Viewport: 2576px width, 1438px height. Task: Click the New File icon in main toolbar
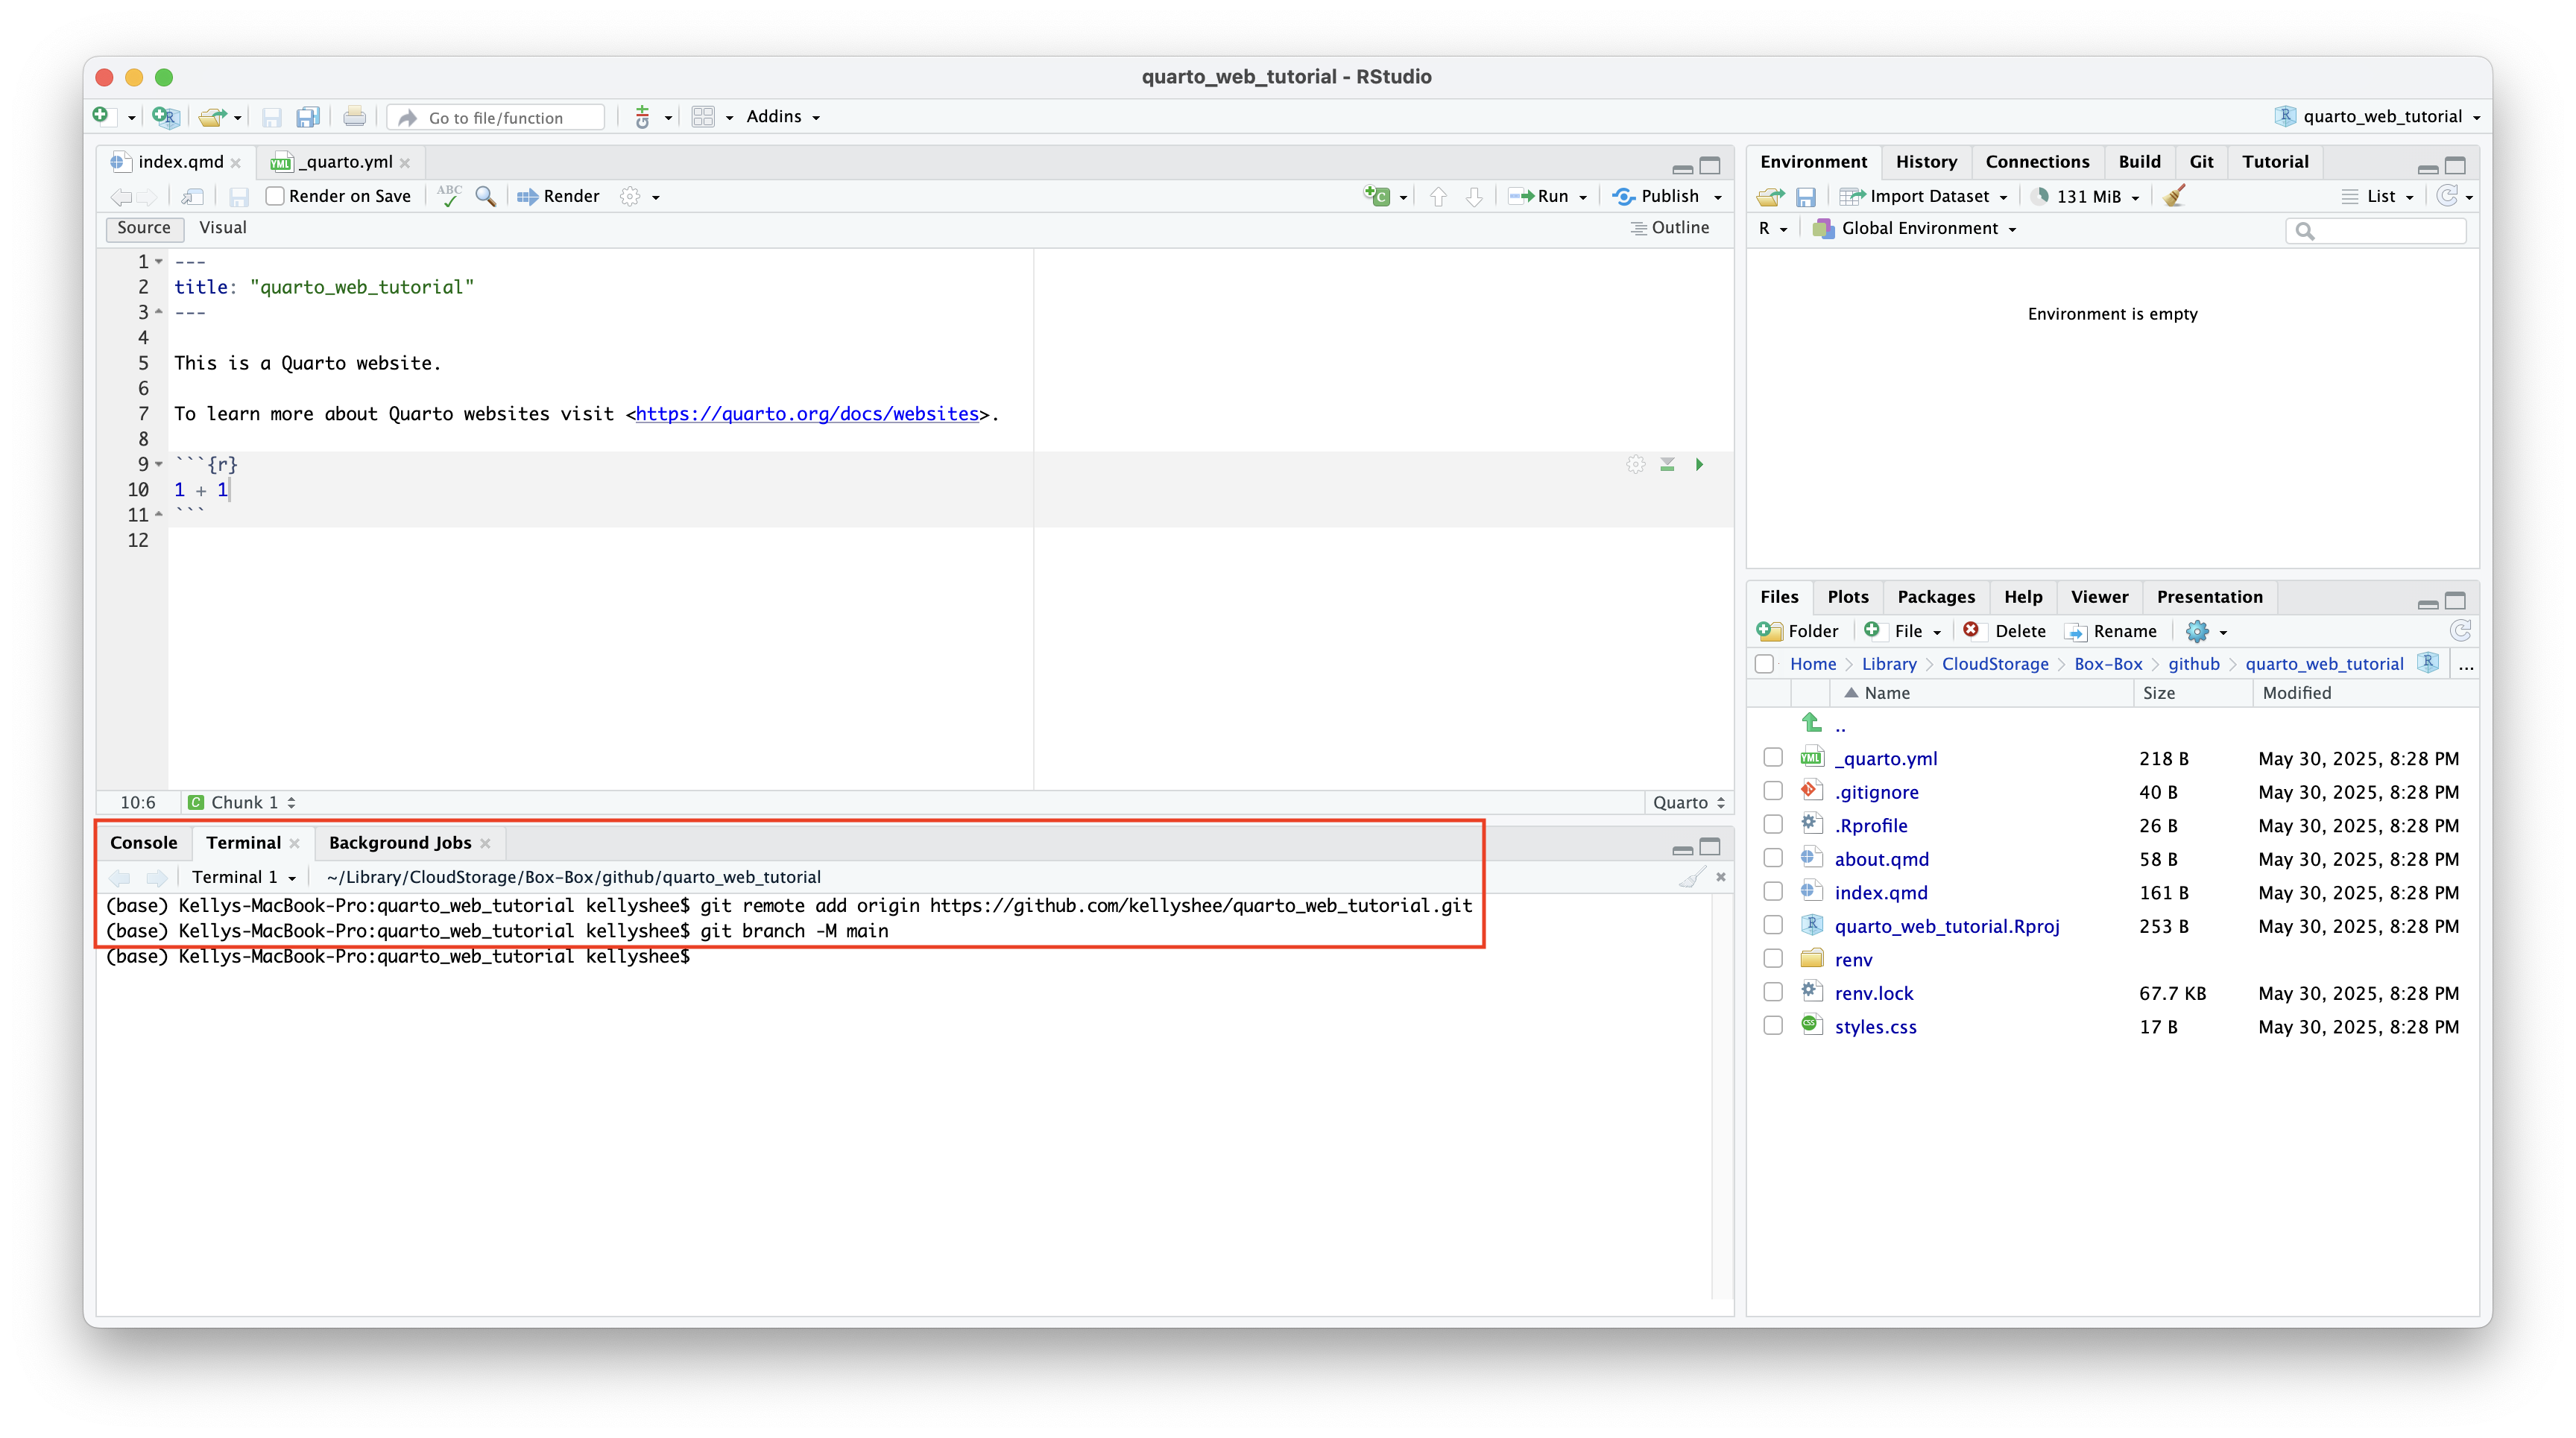101,116
